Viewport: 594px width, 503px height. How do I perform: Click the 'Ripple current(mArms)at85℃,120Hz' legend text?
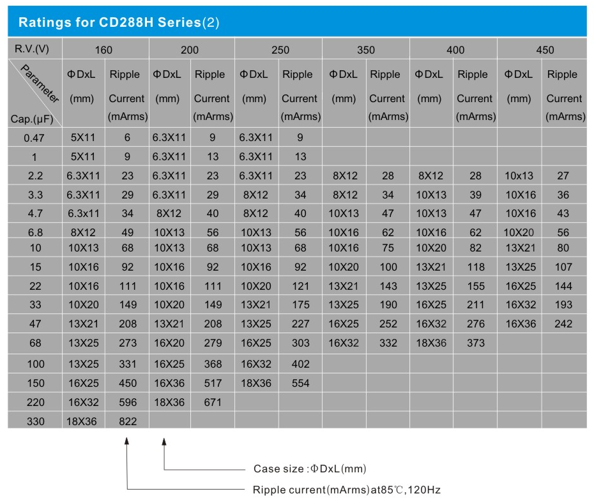point(347,490)
